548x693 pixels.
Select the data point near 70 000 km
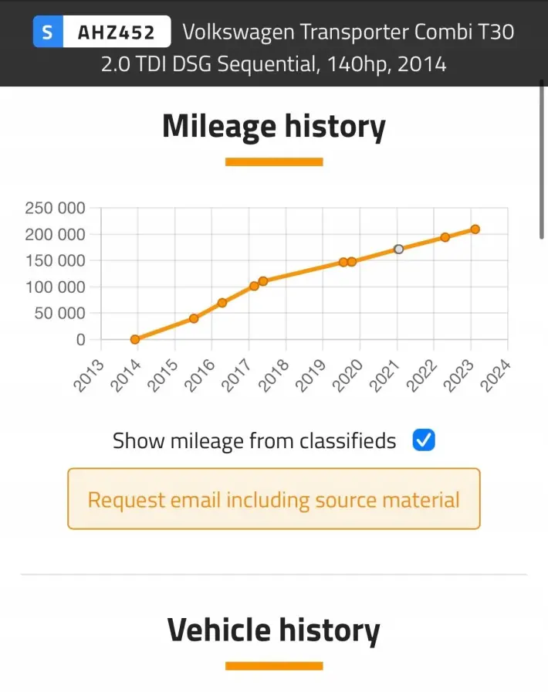[222, 303]
